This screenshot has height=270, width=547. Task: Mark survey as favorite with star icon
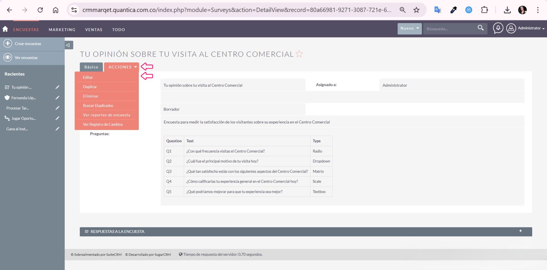coord(299,54)
